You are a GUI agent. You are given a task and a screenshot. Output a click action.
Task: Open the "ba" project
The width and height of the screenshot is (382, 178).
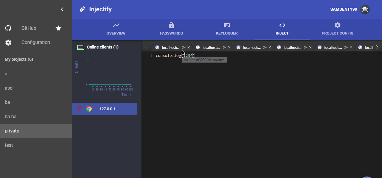pyautogui.click(x=36, y=102)
